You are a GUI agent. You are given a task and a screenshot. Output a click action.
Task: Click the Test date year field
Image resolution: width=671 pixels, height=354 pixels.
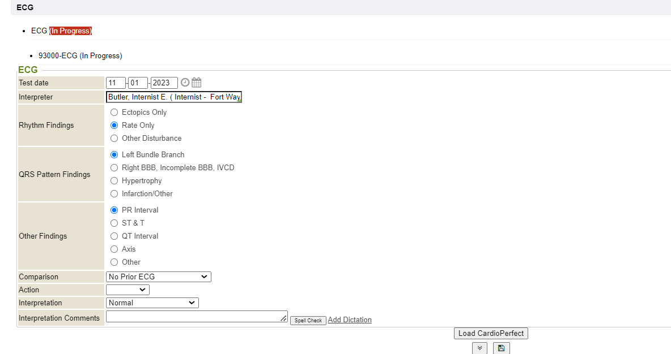[164, 83]
